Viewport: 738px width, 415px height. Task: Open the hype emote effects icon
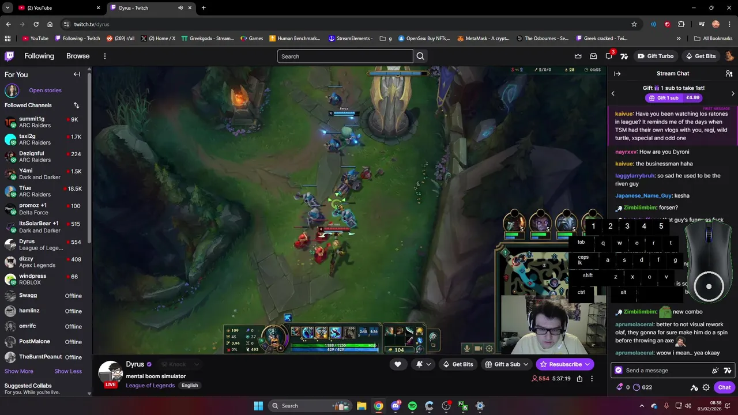[716, 371]
